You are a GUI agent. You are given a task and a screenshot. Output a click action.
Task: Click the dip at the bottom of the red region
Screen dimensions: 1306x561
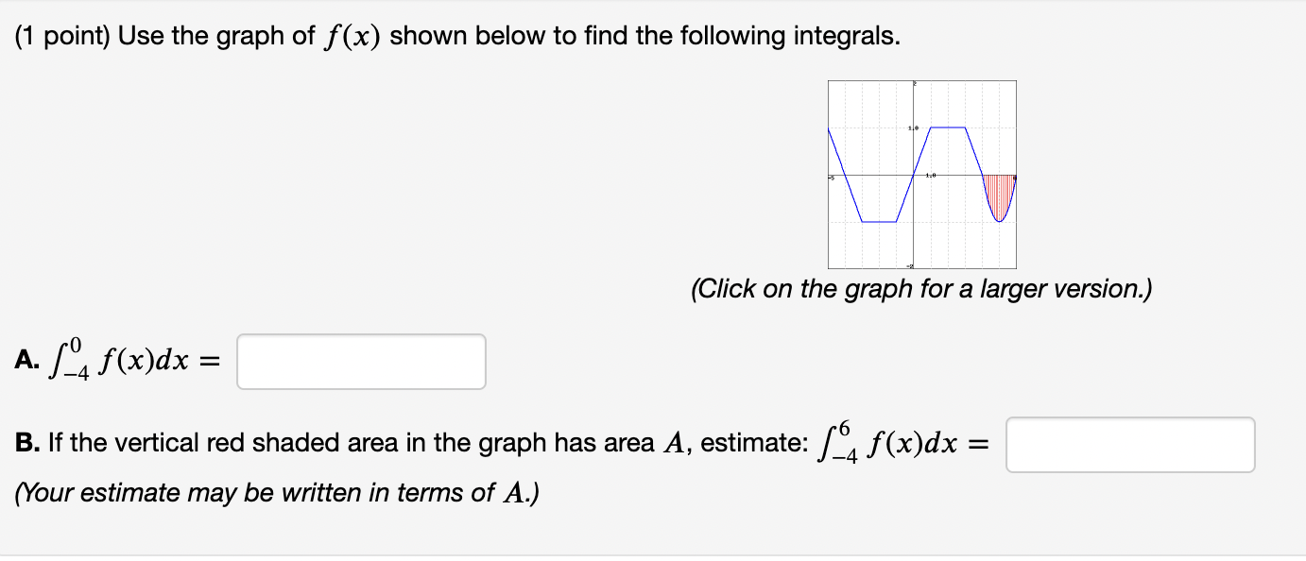click(999, 220)
